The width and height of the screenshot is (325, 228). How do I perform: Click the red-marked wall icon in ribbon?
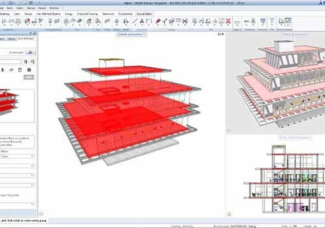27,21
